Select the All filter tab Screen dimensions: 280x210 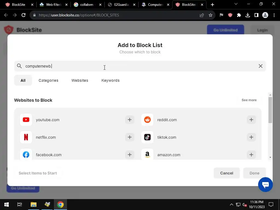coord(23,80)
